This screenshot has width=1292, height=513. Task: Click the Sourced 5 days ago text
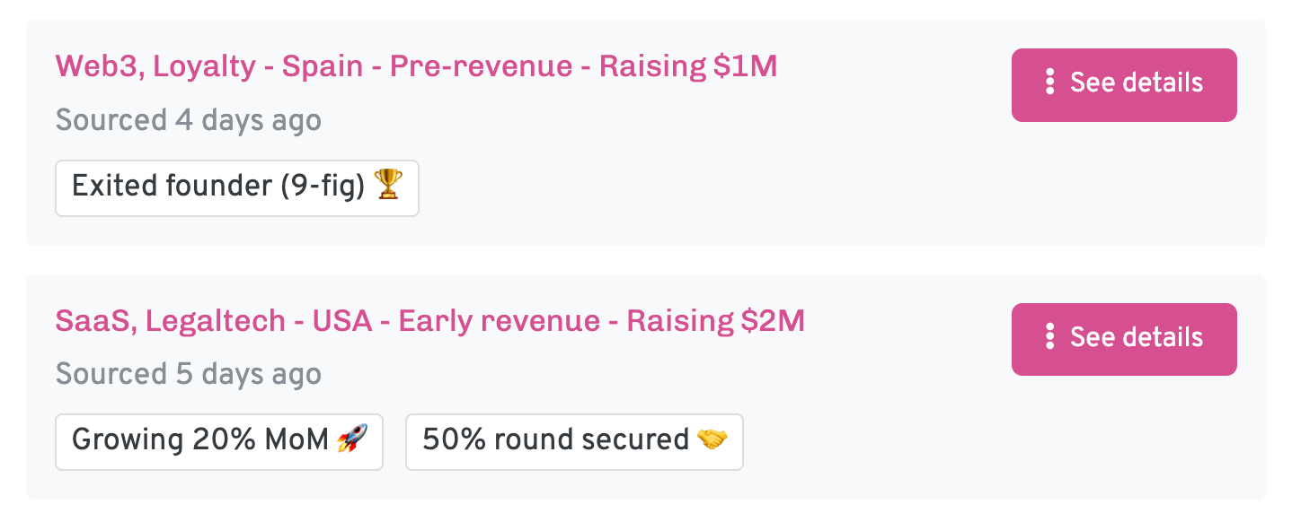(189, 374)
